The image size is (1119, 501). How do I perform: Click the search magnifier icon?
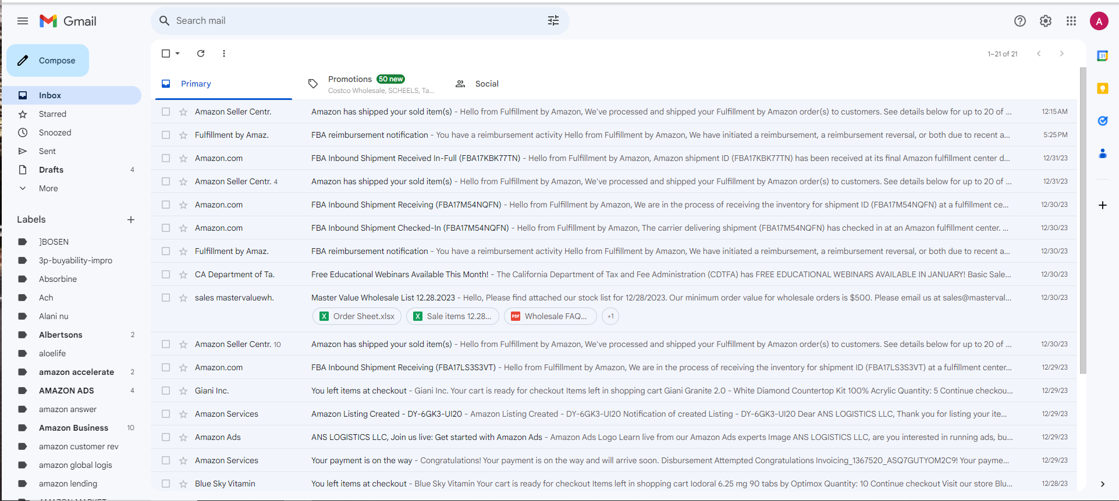point(165,21)
